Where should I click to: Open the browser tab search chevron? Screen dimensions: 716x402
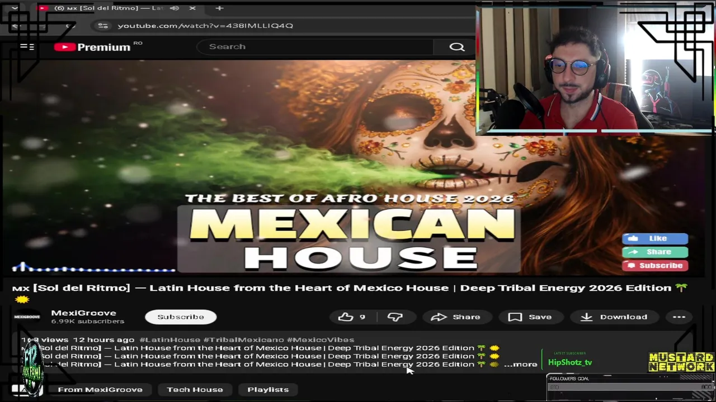(x=15, y=8)
